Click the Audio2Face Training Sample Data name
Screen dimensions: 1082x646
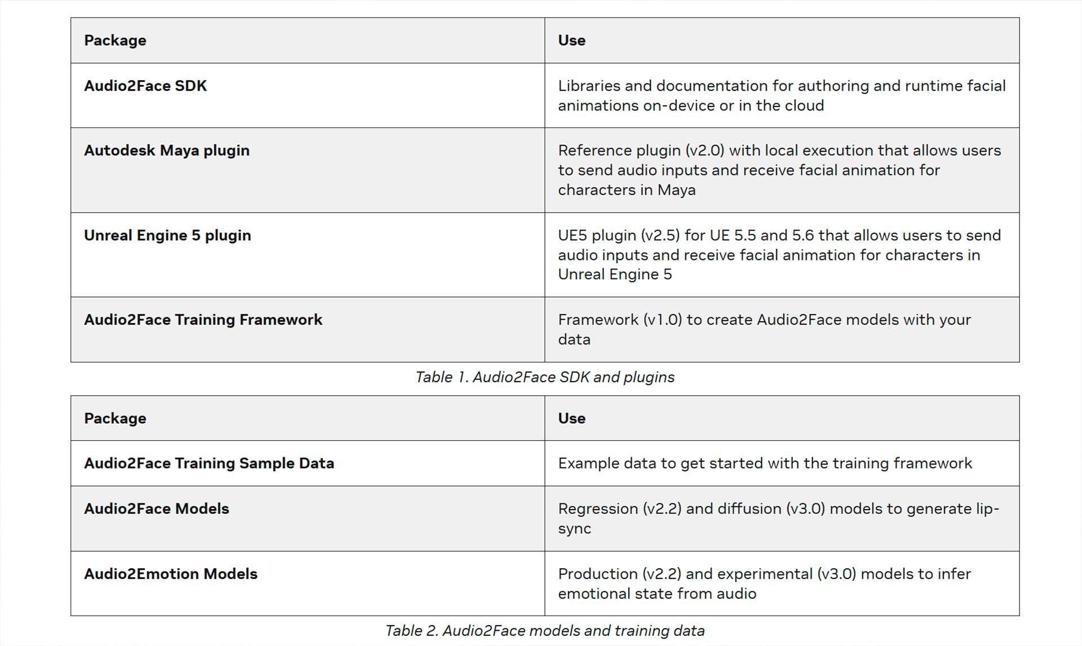point(209,463)
